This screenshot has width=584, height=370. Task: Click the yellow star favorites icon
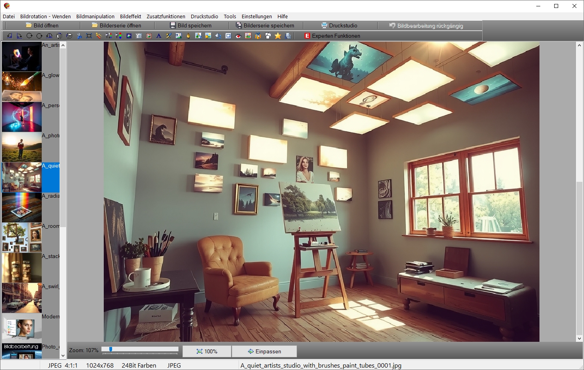point(278,36)
